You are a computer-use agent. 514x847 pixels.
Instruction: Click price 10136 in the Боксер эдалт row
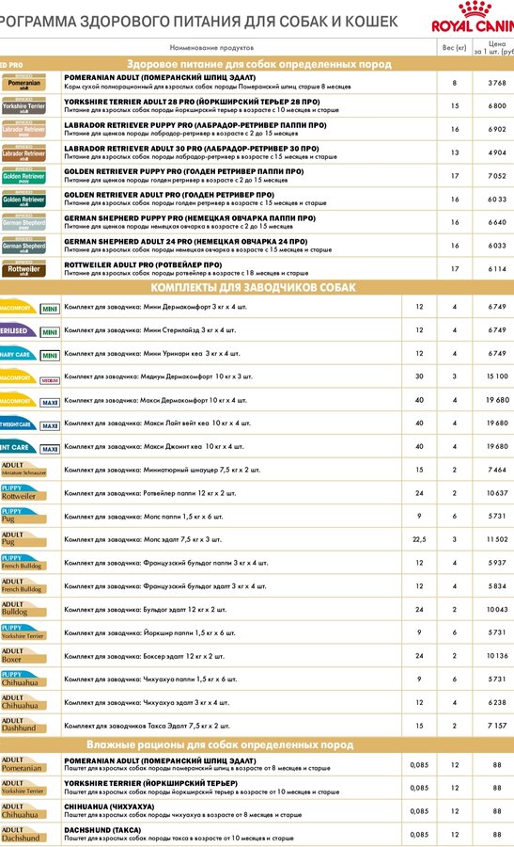tap(497, 655)
